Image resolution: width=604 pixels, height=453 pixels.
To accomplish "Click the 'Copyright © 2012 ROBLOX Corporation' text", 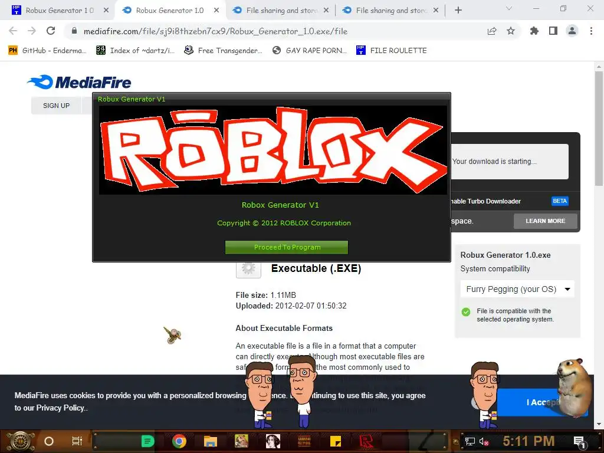I will coord(284,223).
